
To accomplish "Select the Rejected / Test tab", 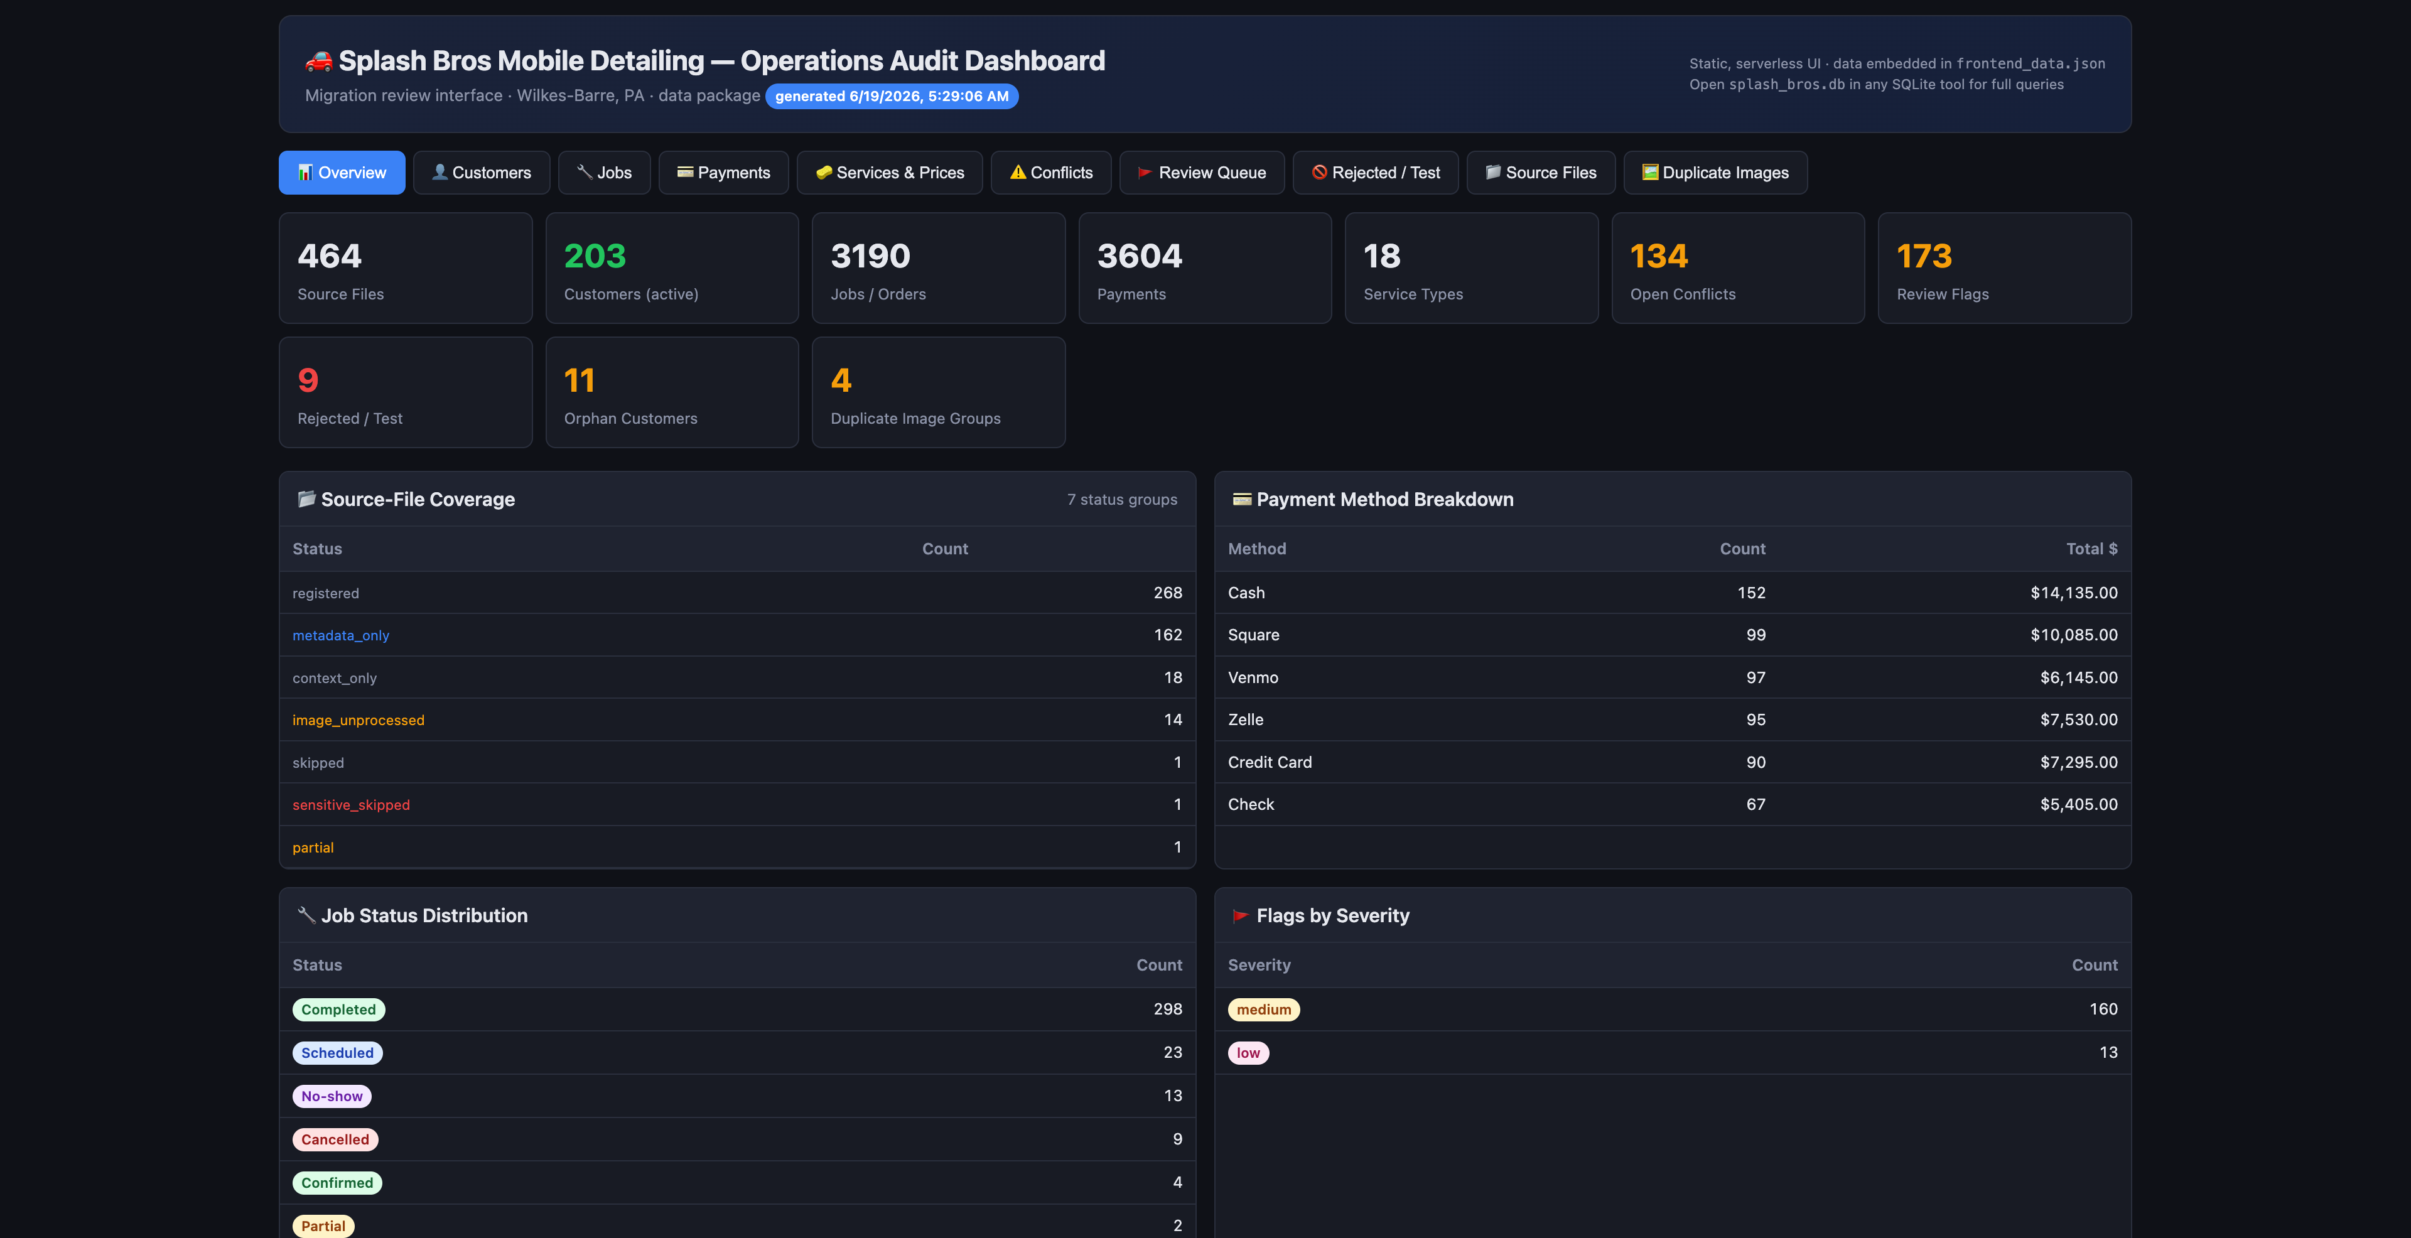I will click(x=1375, y=172).
